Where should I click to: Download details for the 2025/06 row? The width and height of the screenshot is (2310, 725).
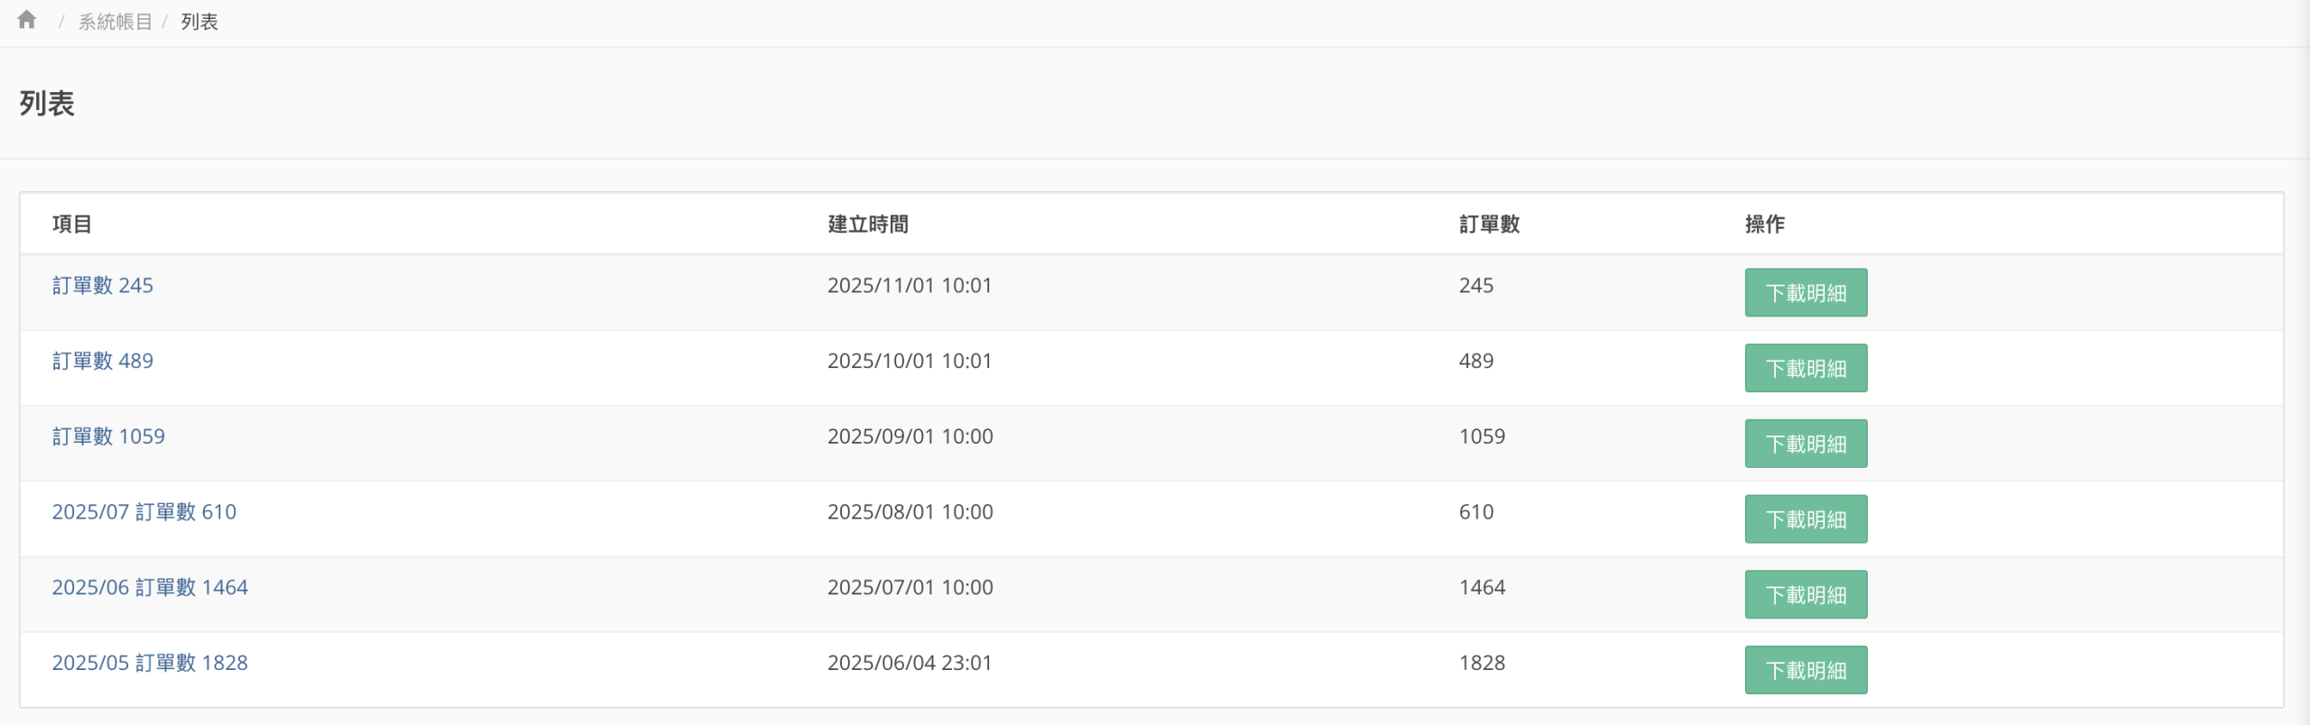(x=1806, y=595)
